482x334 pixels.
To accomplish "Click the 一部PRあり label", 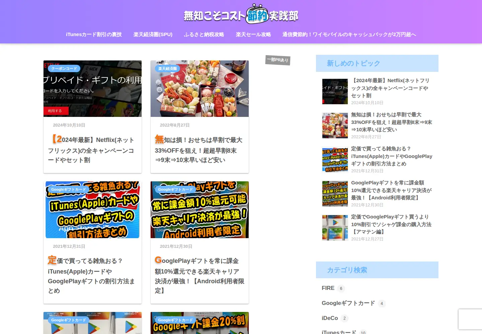I will click(x=278, y=60).
